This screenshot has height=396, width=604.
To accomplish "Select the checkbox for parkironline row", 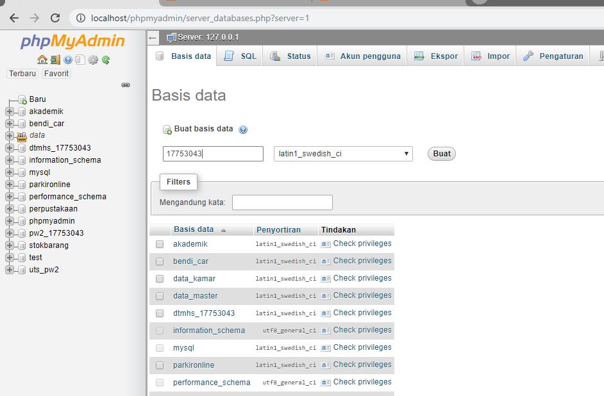I will (x=159, y=365).
